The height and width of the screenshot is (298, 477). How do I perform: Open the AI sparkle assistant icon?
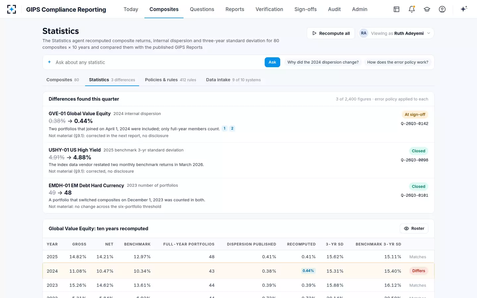pyautogui.click(x=464, y=9)
